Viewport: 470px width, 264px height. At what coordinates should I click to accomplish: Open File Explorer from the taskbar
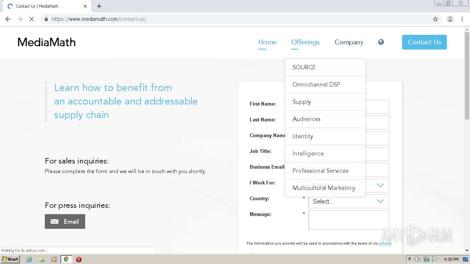coord(41,259)
